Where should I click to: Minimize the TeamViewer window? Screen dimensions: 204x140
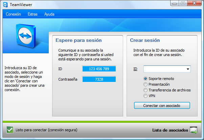point(175,3)
